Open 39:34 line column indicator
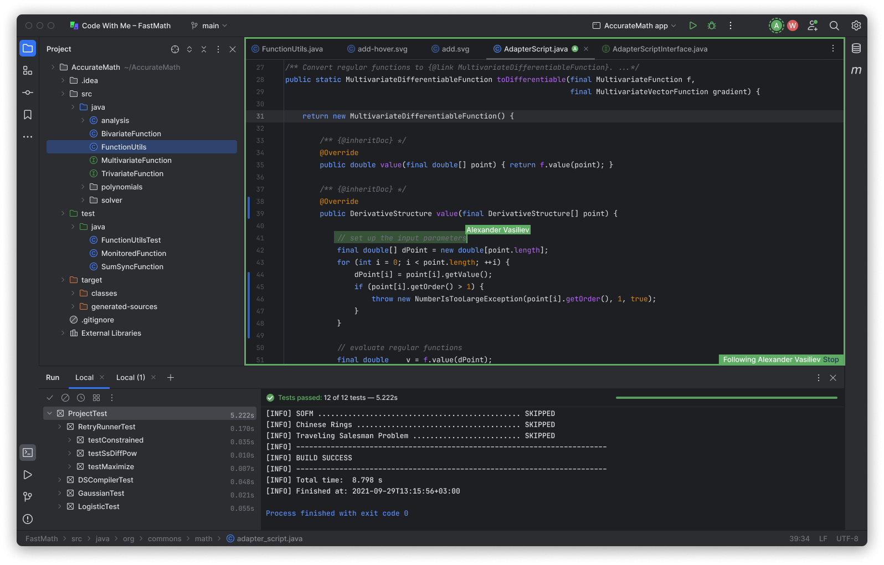Screen dimensions: 884x565 (x=799, y=538)
